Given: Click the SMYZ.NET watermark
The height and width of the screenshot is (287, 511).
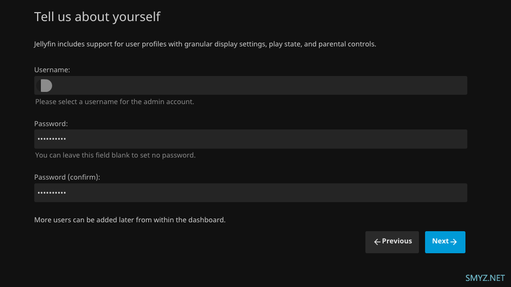Looking at the screenshot, I should point(485,278).
